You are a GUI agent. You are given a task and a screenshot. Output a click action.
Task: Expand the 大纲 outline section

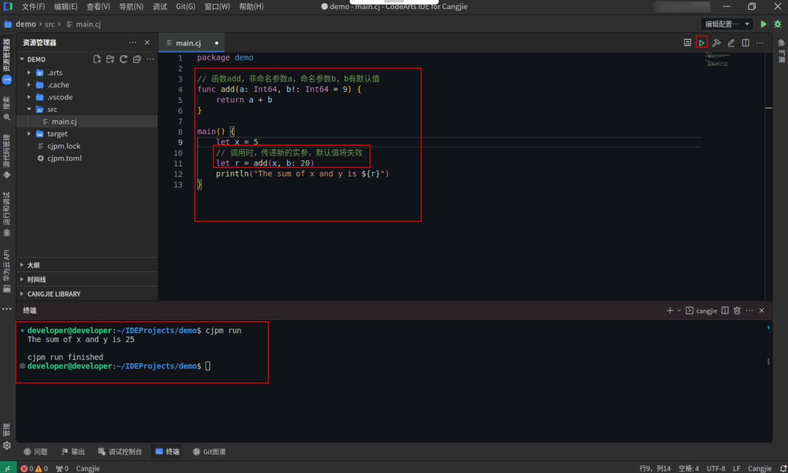87,265
